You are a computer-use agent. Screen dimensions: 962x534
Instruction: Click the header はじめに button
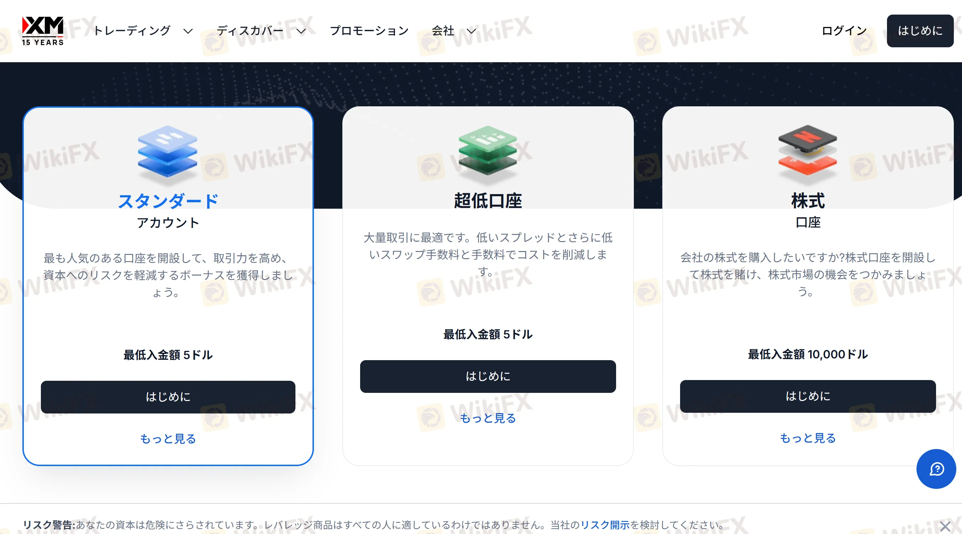point(920,31)
